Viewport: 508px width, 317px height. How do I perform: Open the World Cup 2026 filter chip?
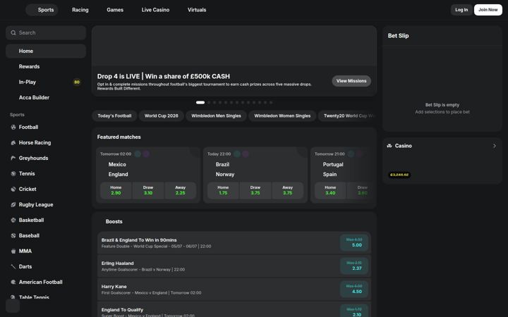click(x=161, y=116)
